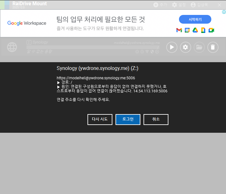The height and width of the screenshot is (194, 226).
Task: Click the Google Drive icon in the ad
Action: [x=195, y=30]
